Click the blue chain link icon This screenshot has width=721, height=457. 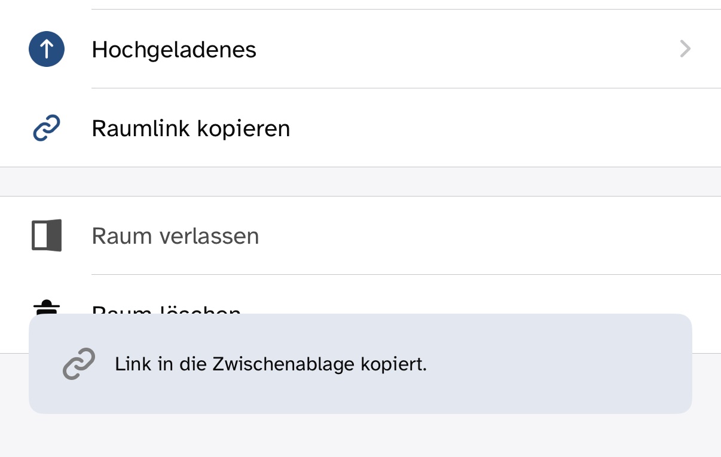click(x=47, y=128)
